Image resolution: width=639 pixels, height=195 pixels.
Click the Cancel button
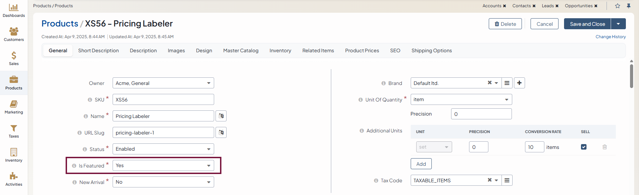(544, 24)
